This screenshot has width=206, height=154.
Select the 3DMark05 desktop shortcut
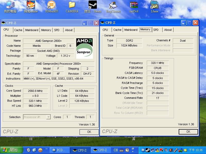[51, 7]
